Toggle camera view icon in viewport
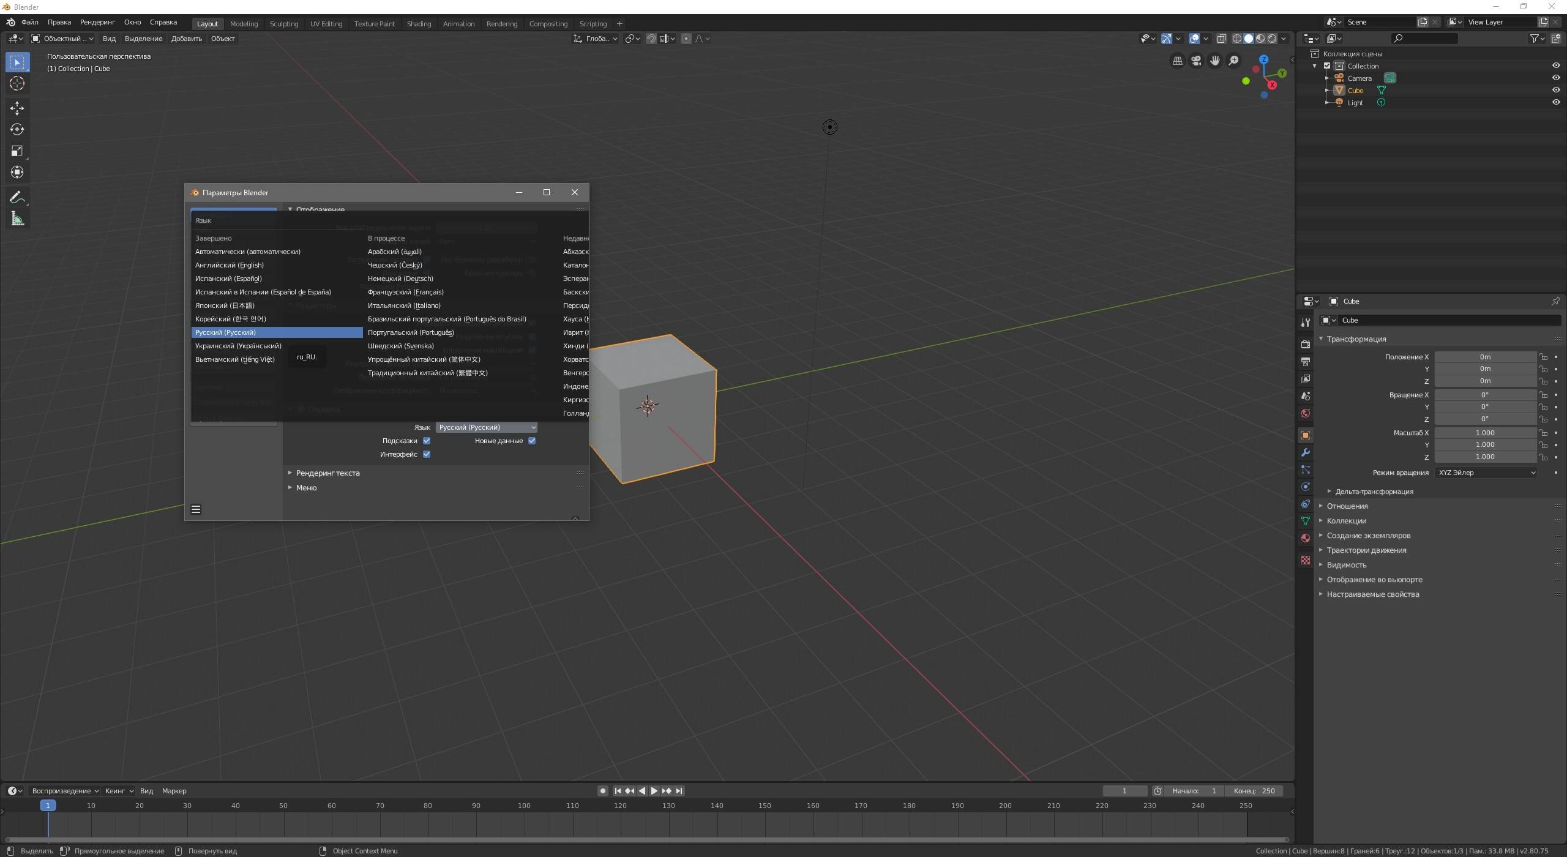 click(x=1196, y=61)
